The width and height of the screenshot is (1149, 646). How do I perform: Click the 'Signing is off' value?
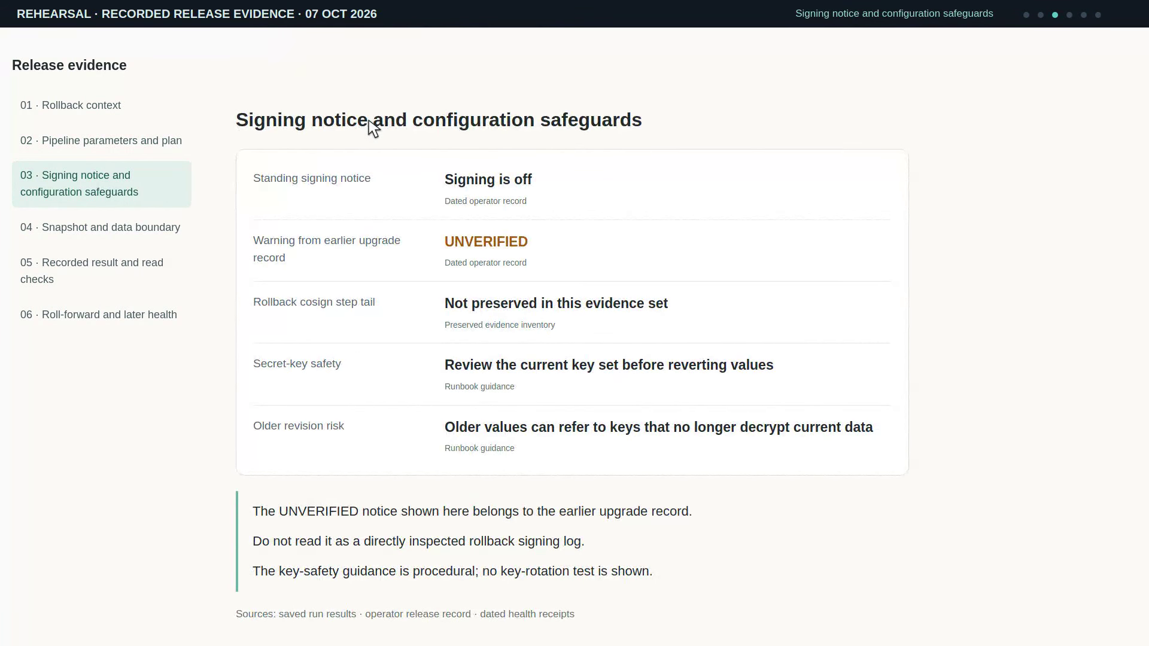[x=488, y=179]
